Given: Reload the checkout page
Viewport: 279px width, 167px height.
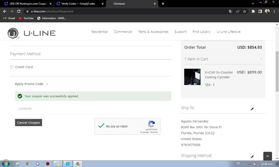Looking at the screenshot, I should 19,11.
